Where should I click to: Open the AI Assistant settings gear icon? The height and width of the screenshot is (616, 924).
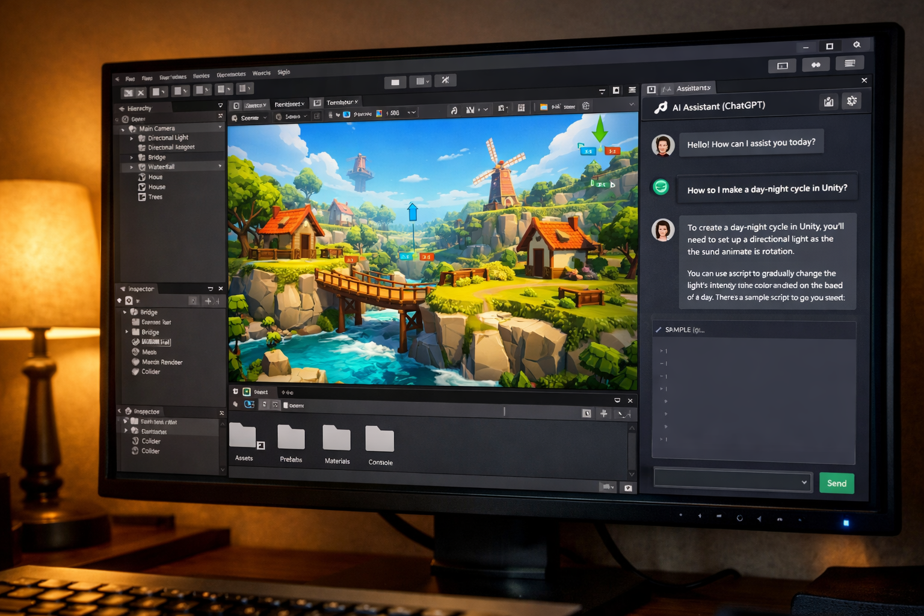tap(852, 101)
